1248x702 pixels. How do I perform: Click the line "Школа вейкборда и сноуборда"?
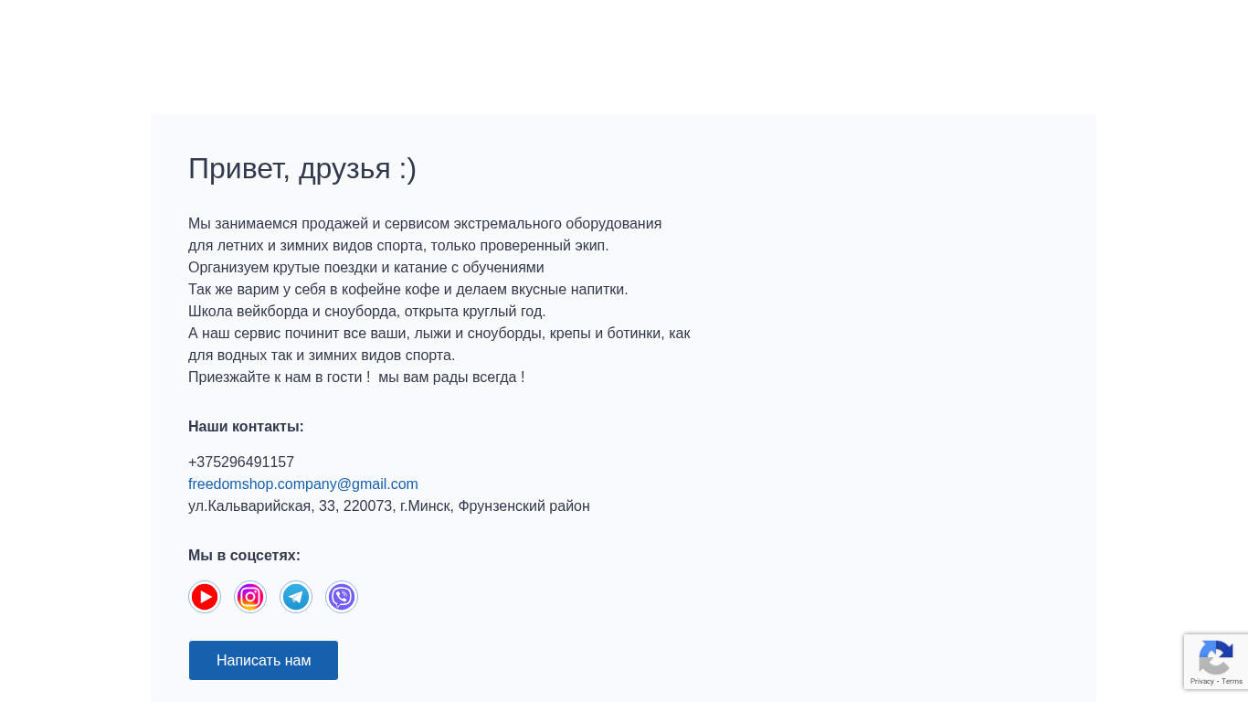coord(366,312)
